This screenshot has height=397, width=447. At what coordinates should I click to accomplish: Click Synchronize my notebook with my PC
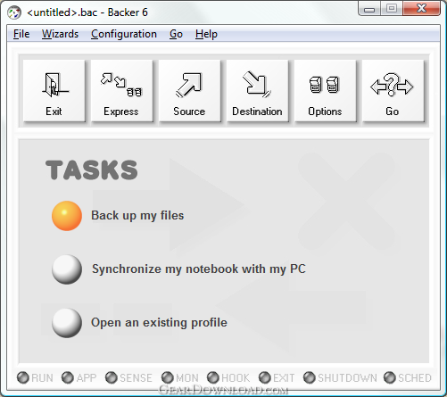[199, 269]
